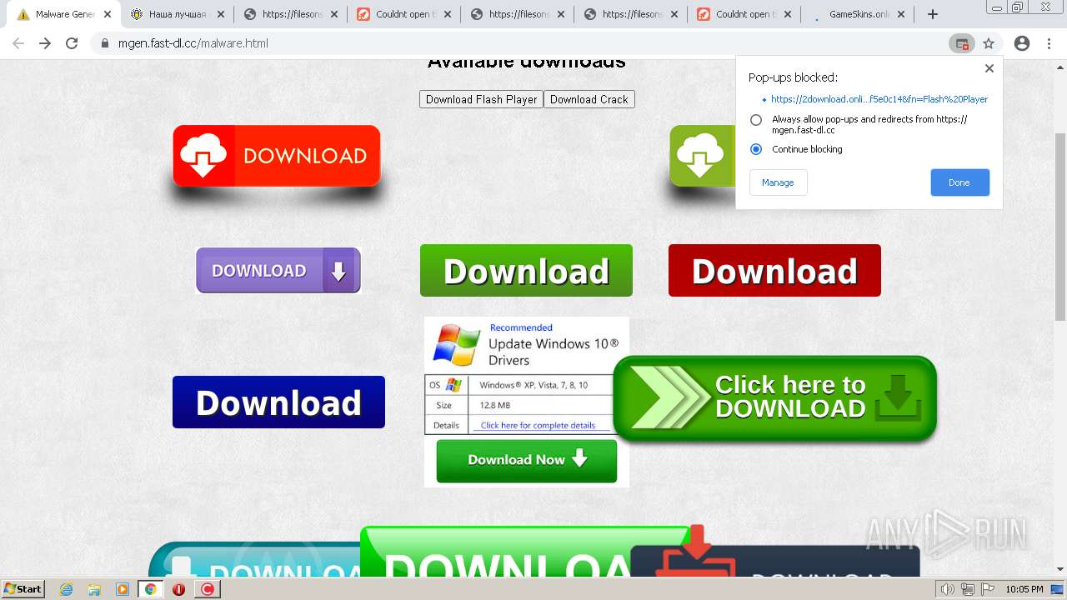
Task: Click the Windows flag logo in drivers ad
Action: pyautogui.click(x=456, y=345)
